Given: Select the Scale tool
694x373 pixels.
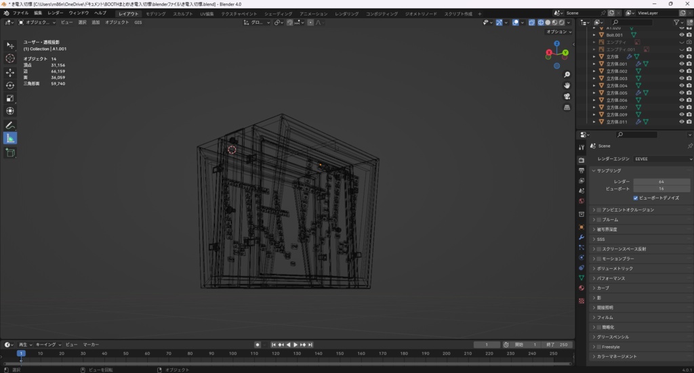Looking at the screenshot, I should [x=10, y=98].
